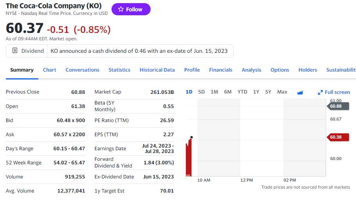
Task: Open the chart type area icon
Action: [x=300, y=92]
